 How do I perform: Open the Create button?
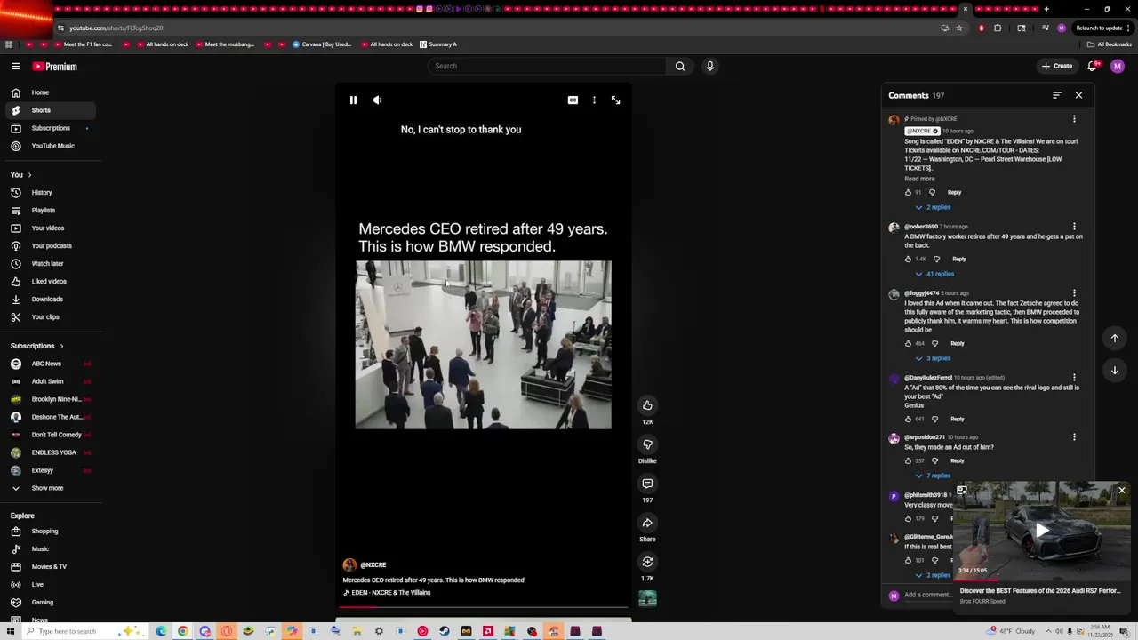pyautogui.click(x=1057, y=66)
